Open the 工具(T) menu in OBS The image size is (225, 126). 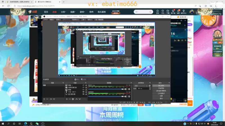pos(83,20)
